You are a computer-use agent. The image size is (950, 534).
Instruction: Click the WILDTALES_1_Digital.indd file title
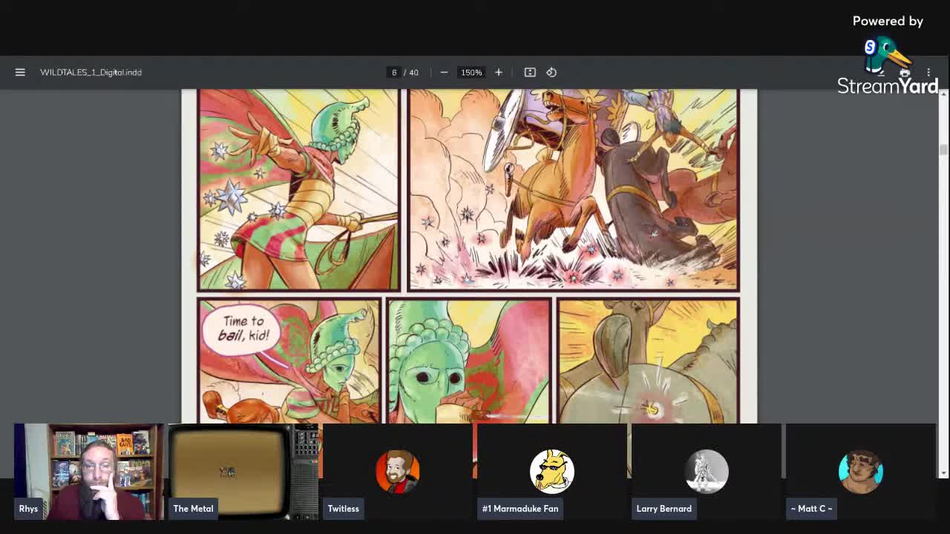(91, 72)
